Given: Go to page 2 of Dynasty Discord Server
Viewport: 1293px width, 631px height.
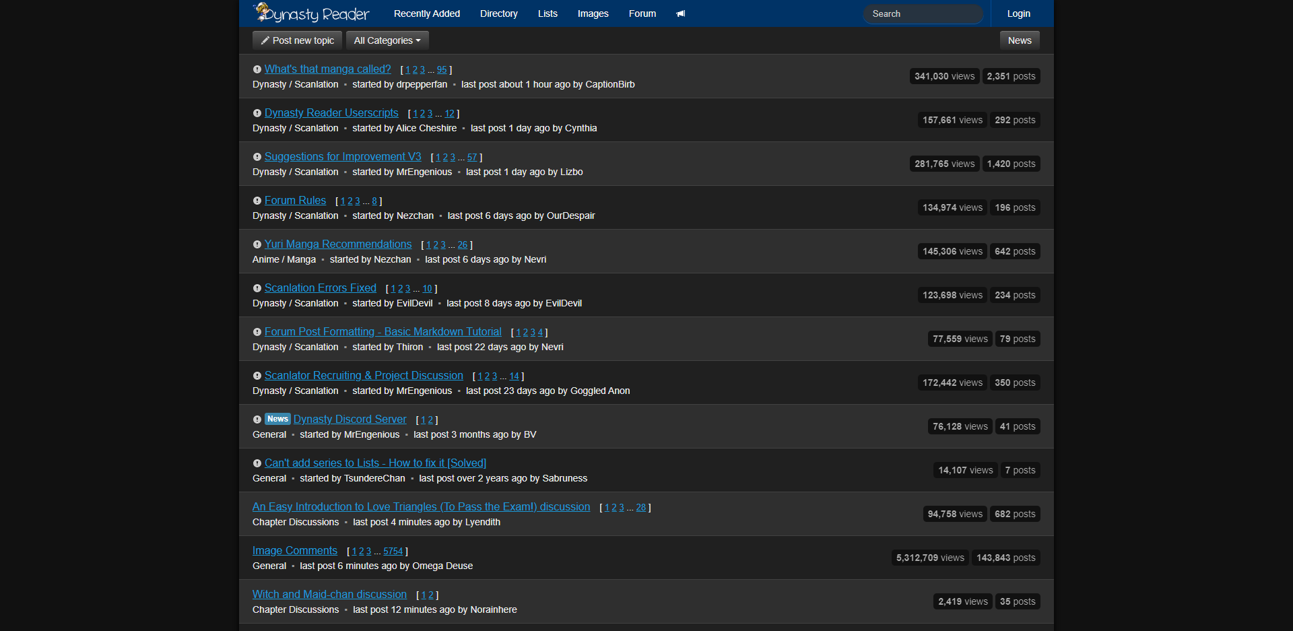Looking at the screenshot, I should (x=430, y=420).
